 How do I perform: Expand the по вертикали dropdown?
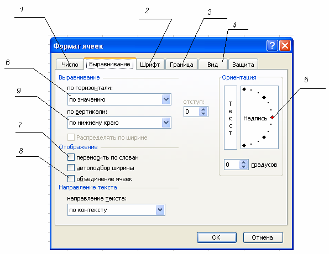click(166, 123)
